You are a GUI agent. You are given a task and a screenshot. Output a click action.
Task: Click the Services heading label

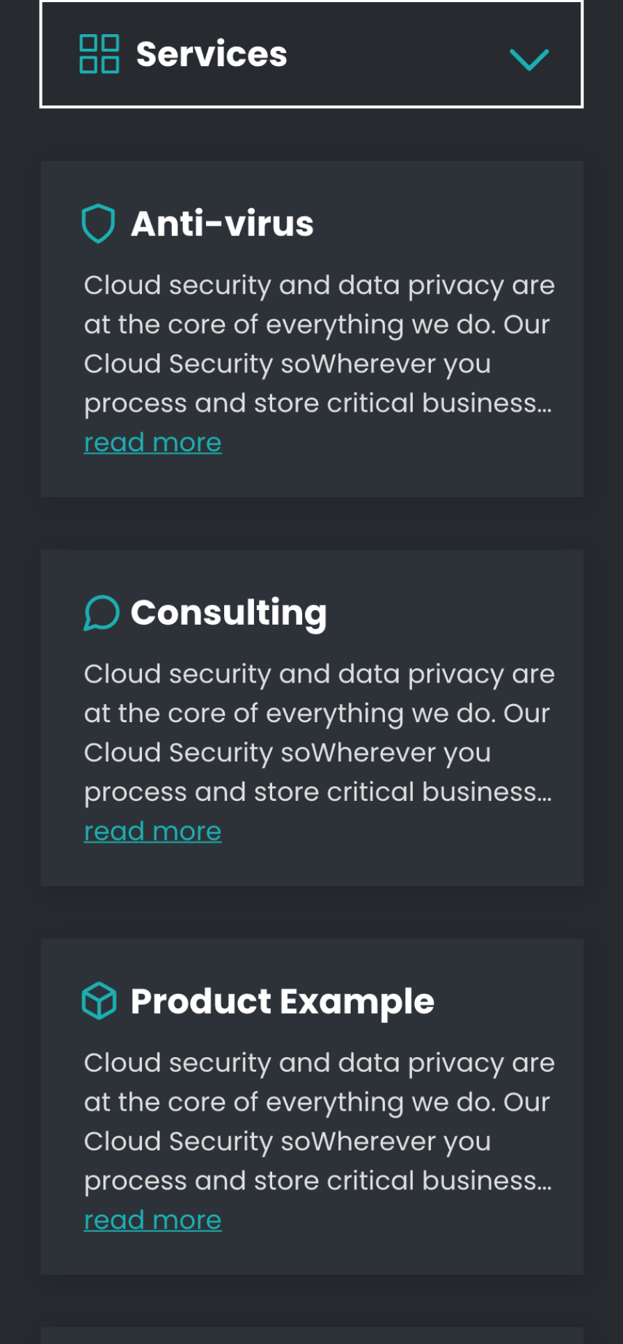212,54
